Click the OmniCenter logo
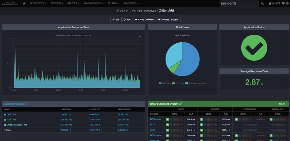The height and width of the screenshot is (141, 290). tap(10, 3)
